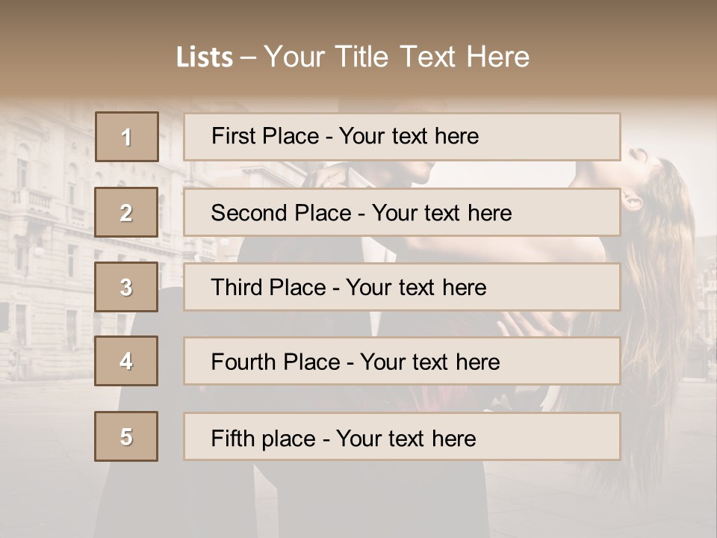Select the Fifth place text bar
The image size is (717, 538).
click(402, 436)
